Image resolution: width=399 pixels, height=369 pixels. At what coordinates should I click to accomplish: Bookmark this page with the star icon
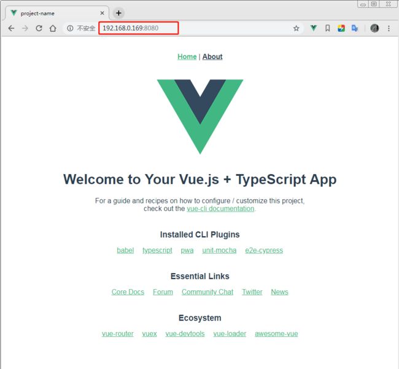tap(296, 28)
